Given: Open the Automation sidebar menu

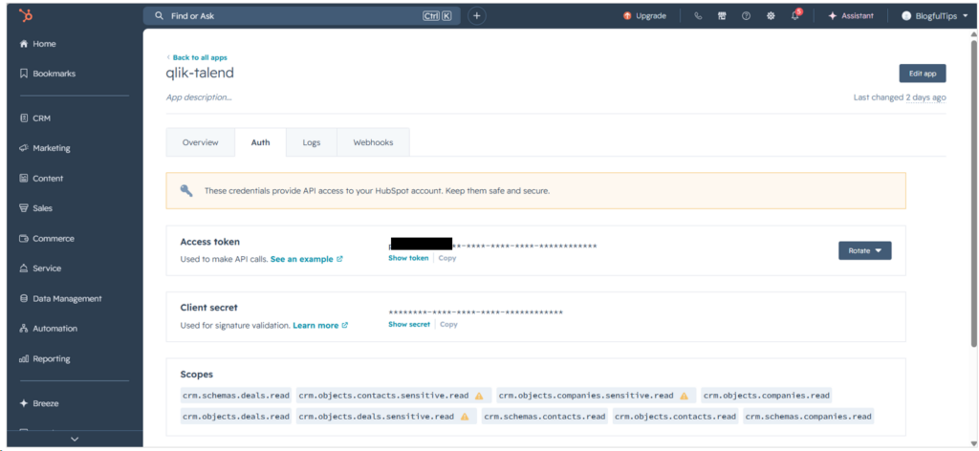Looking at the screenshot, I should point(49,328).
